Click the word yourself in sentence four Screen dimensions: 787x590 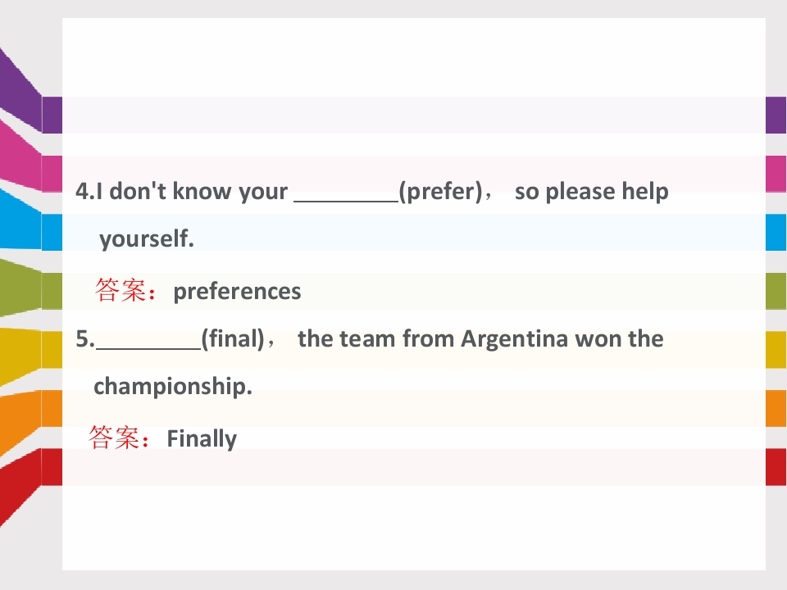(x=146, y=238)
